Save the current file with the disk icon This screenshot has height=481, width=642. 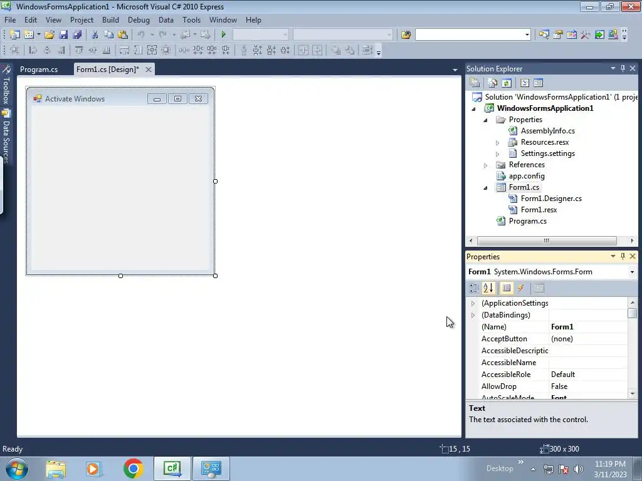click(63, 35)
